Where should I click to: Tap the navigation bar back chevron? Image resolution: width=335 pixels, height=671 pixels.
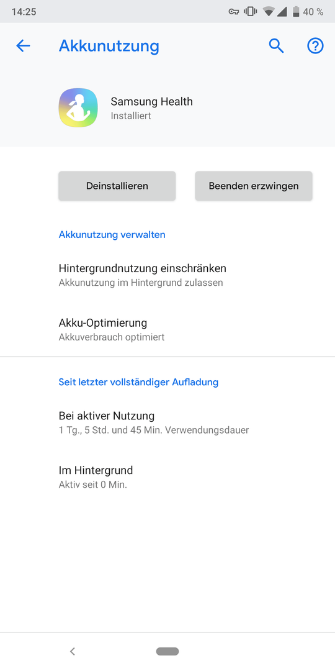pyautogui.click(x=73, y=651)
